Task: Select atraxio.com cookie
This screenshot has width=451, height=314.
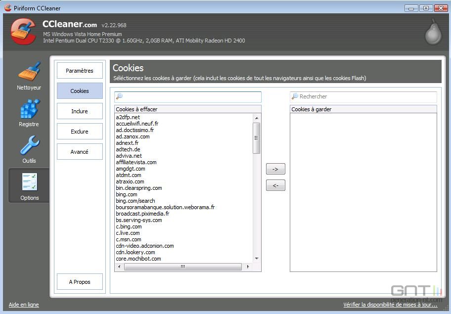Action: [130, 181]
